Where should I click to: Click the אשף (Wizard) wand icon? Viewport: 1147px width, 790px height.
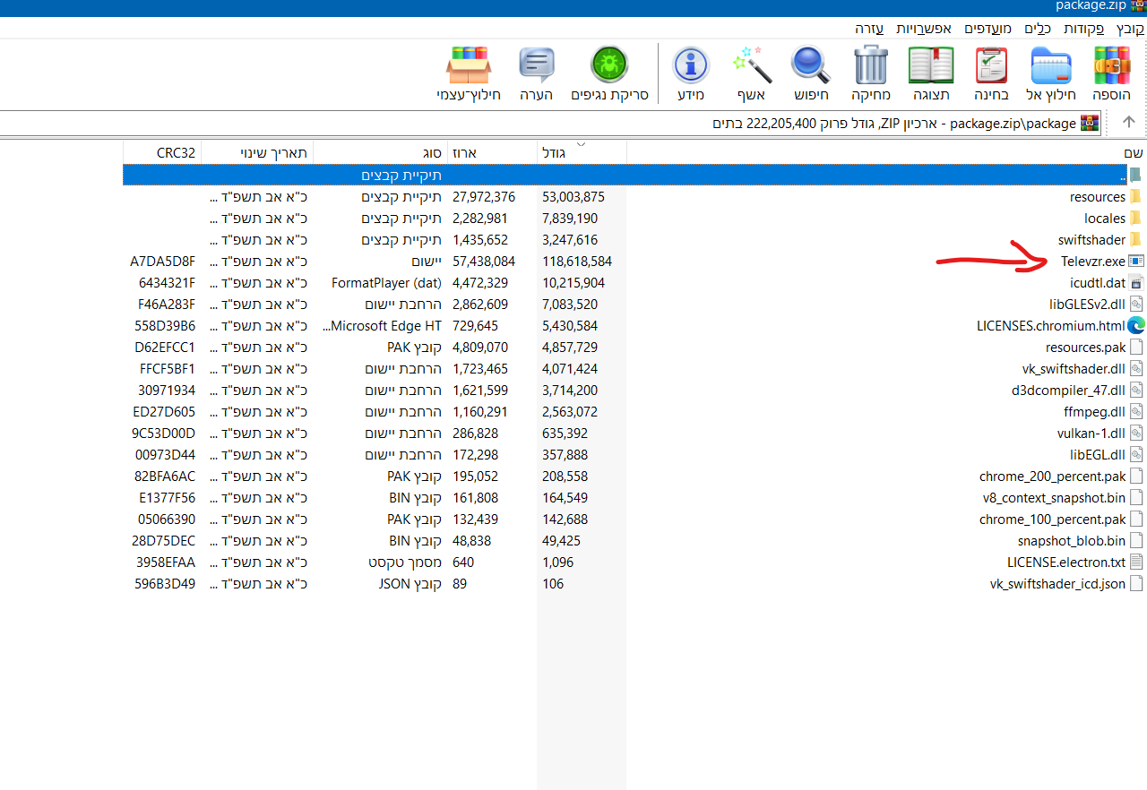[x=751, y=66]
